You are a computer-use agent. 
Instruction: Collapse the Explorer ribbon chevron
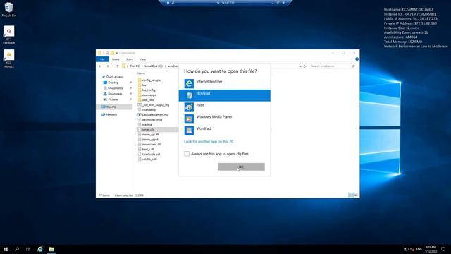[x=352, y=59]
